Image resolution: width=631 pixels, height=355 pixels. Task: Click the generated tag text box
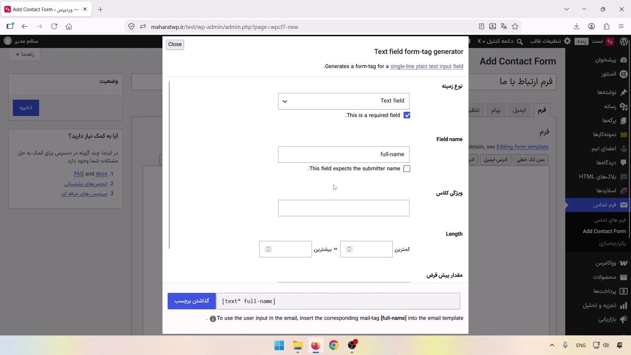[x=338, y=301]
